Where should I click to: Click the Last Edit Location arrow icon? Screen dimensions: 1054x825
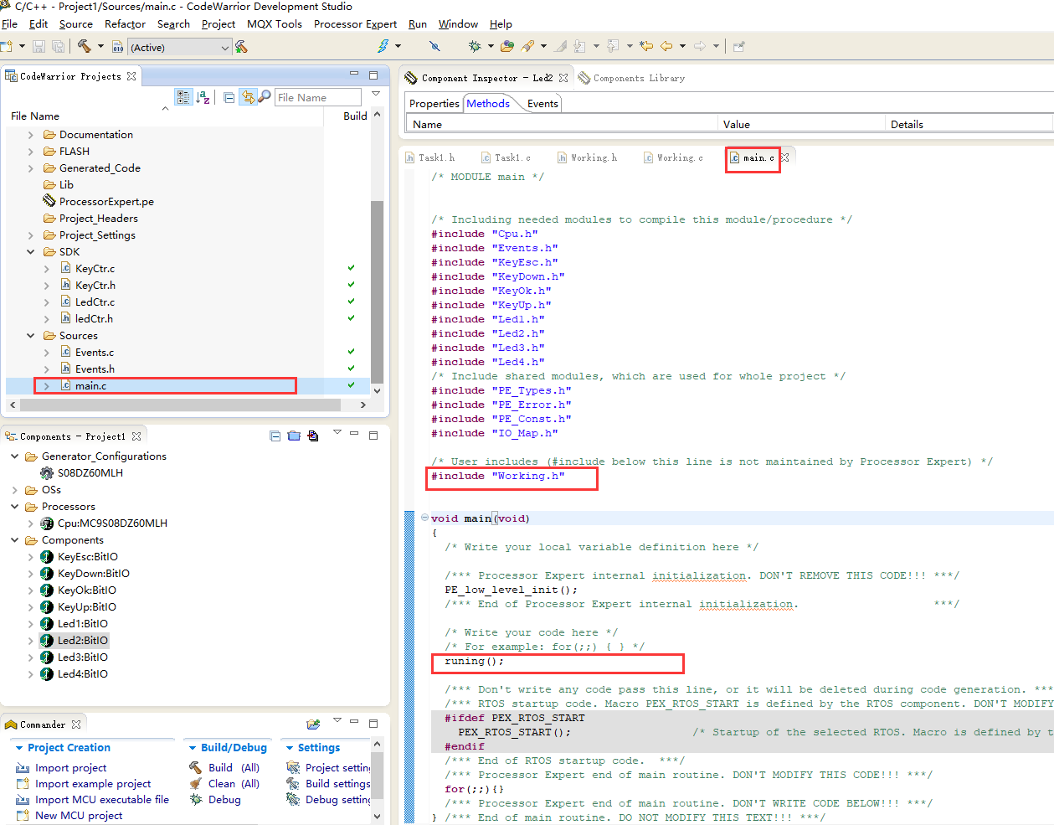coord(646,46)
